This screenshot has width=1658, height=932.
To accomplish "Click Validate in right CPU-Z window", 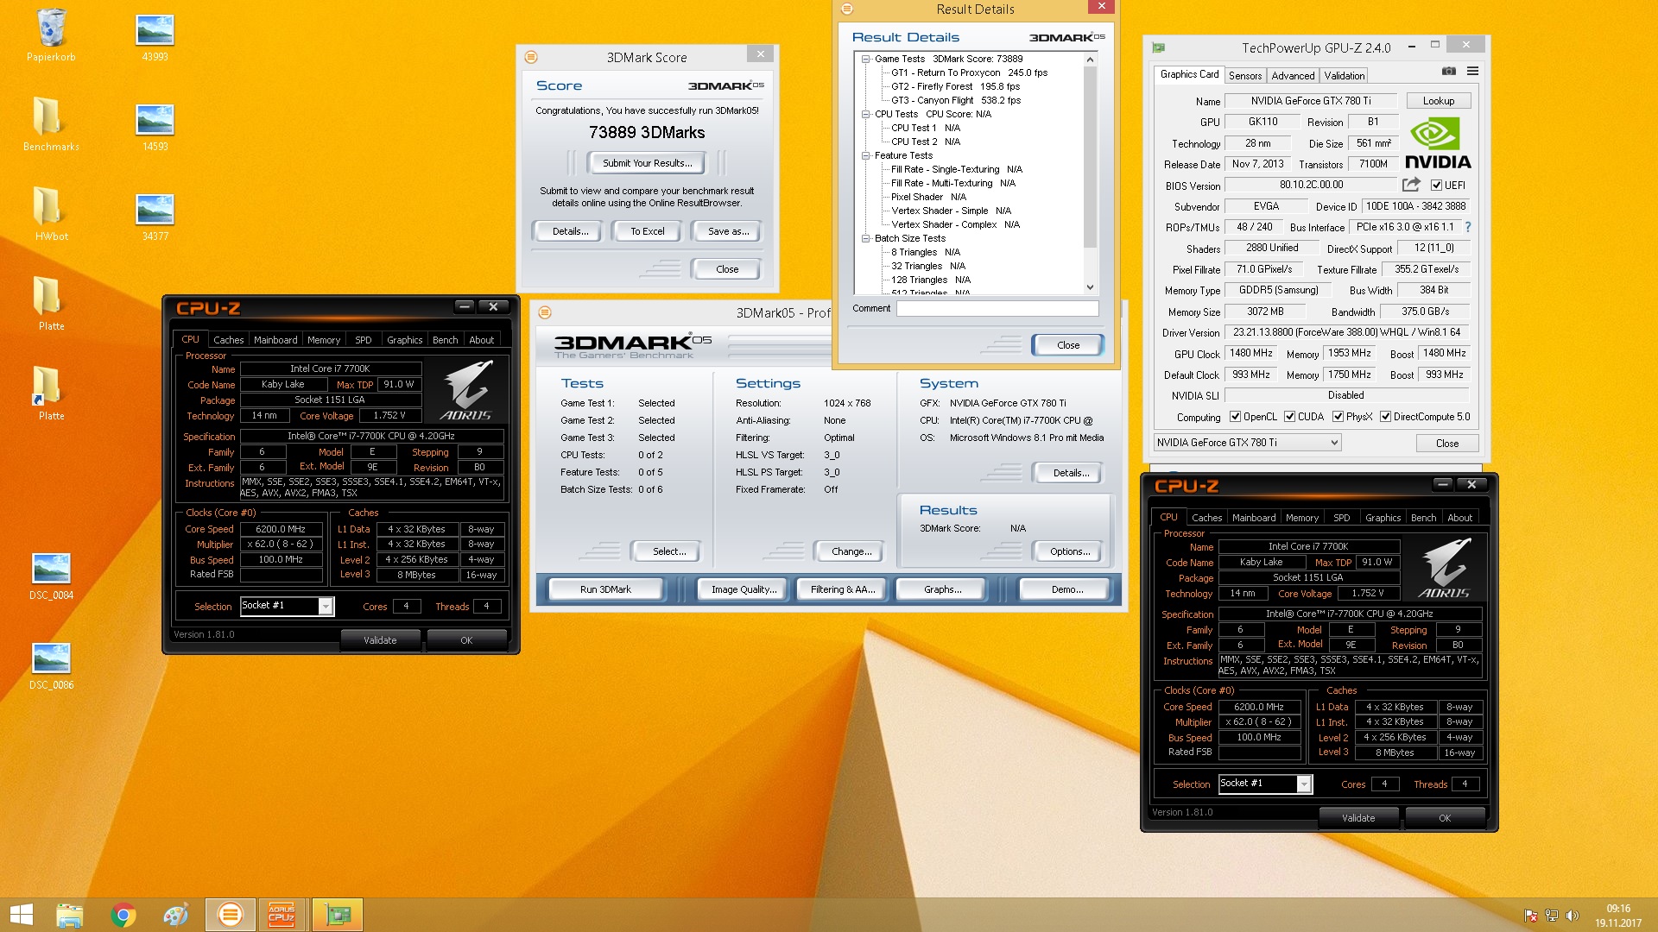I will click(x=1358, y=818).
